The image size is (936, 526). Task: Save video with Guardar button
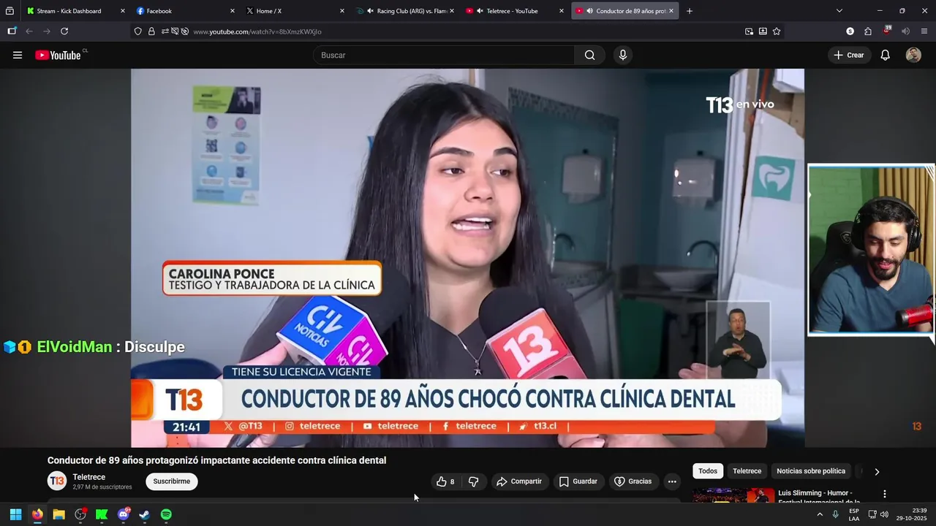(578, 481)
